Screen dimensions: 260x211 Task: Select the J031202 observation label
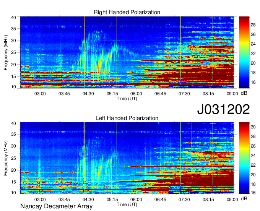tap(223, 109)
